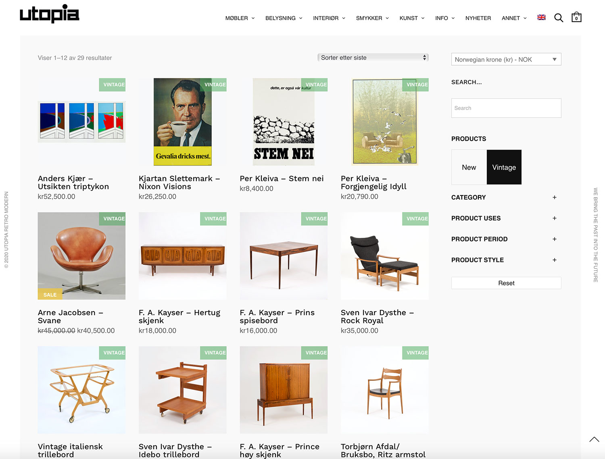Click the Reset filters button
This screenshot has height=459, width=605.
(506, 283)
